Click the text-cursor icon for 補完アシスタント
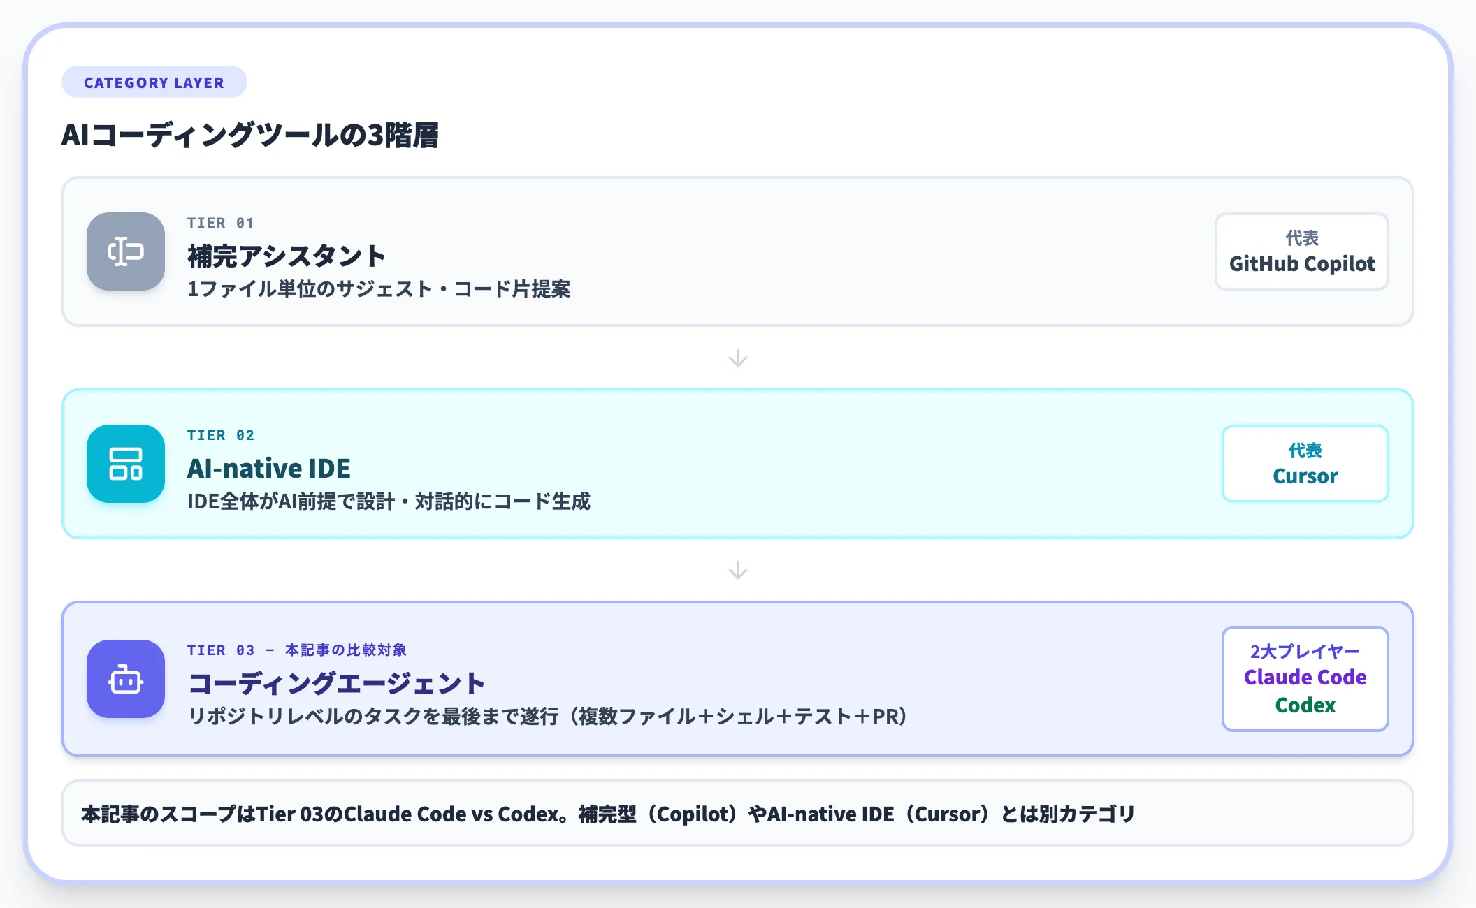Screen dimensions: 1476x908 pyautogui.click(x=126, y=251)
